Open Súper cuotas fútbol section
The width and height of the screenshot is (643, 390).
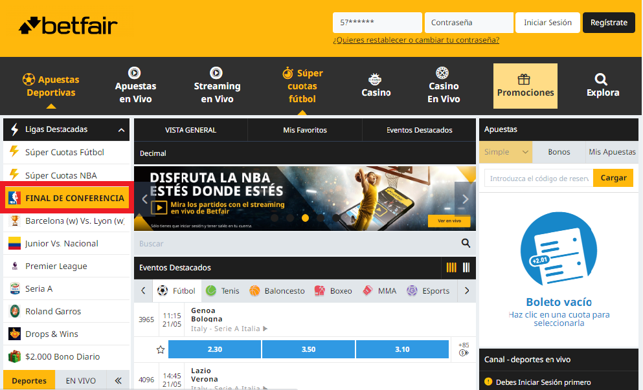(x=302, y=85)
